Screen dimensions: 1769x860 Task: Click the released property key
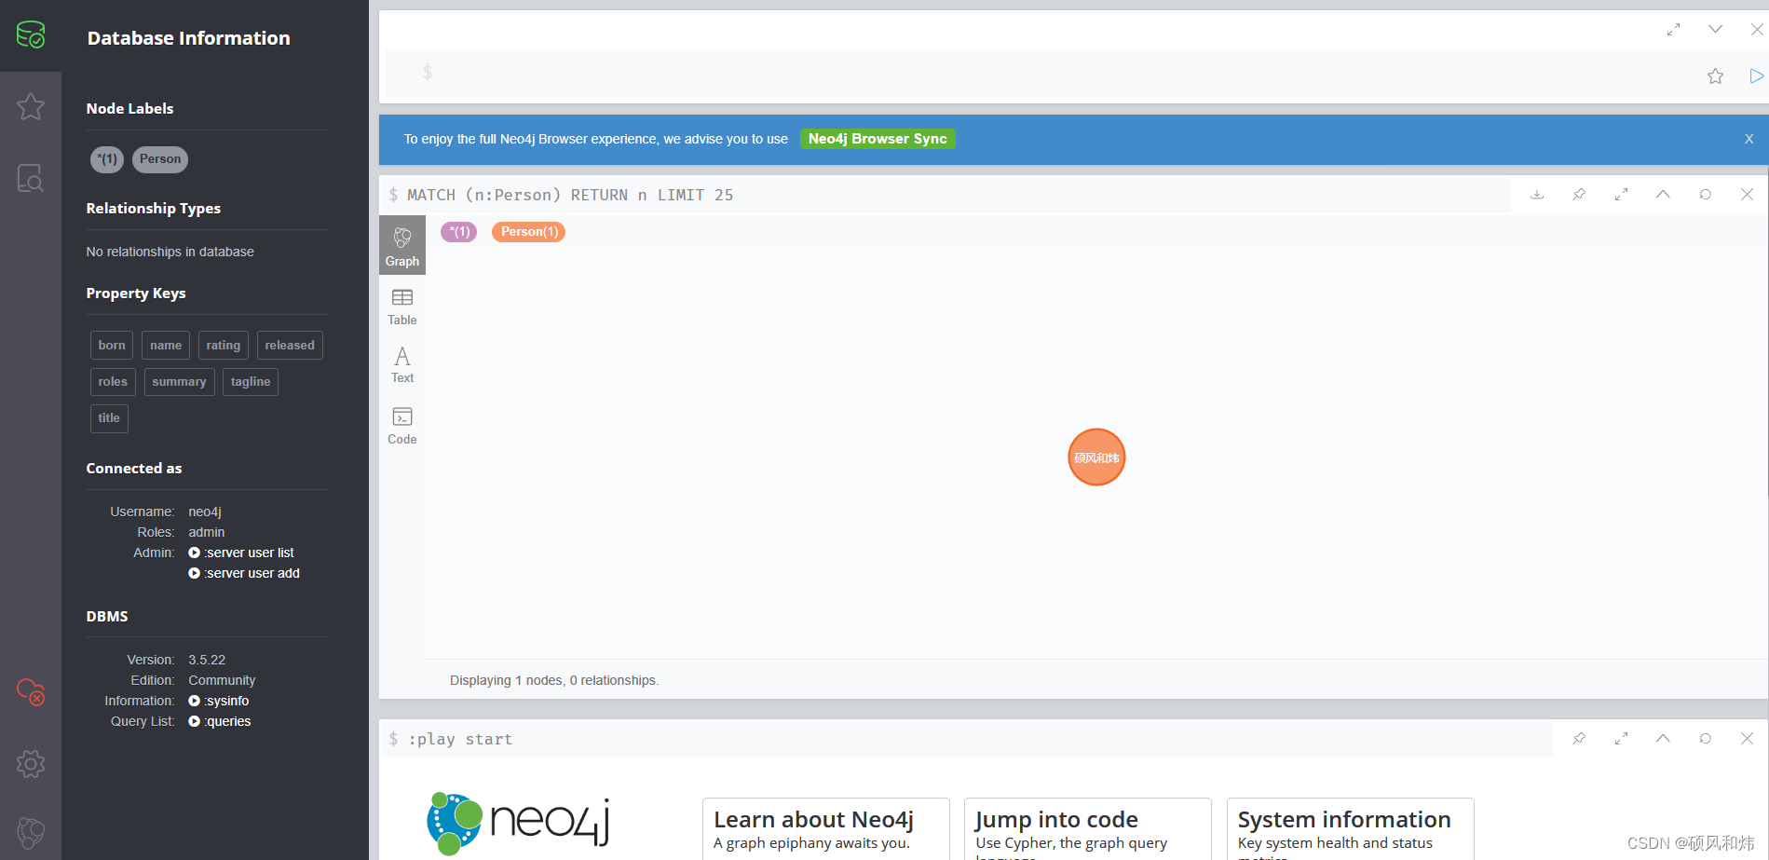click(x=290, y=346)
